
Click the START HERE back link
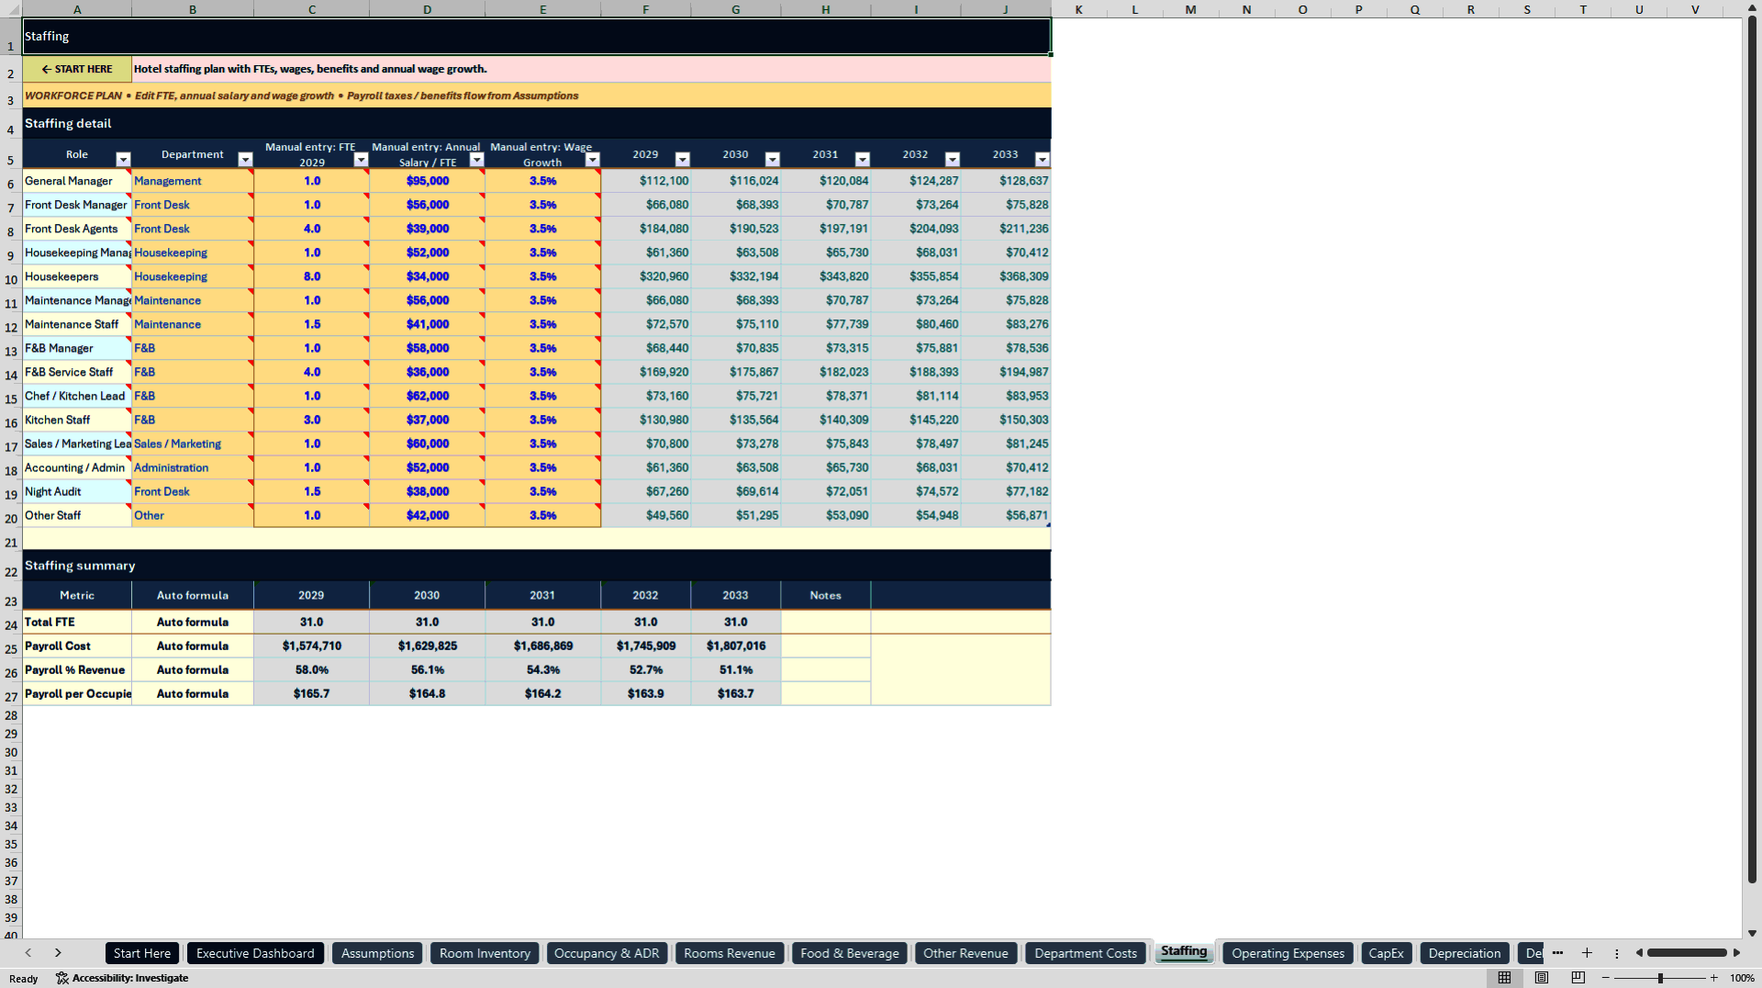pyautogui.click(x=77, y=69)
